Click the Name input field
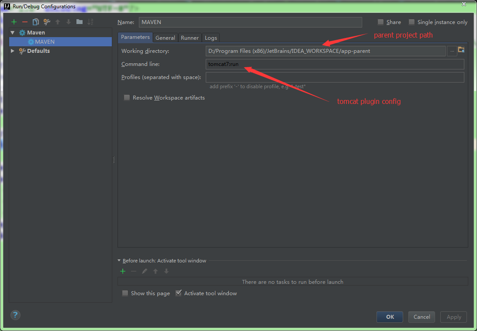 [x=250, y=22]
